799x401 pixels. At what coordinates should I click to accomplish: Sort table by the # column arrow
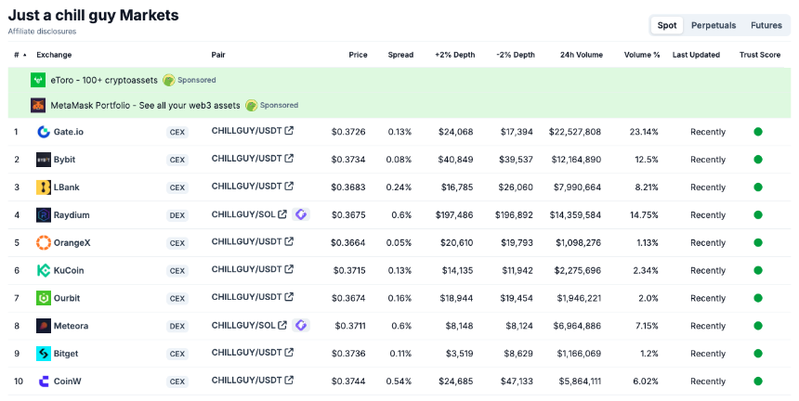click(24, 55)
